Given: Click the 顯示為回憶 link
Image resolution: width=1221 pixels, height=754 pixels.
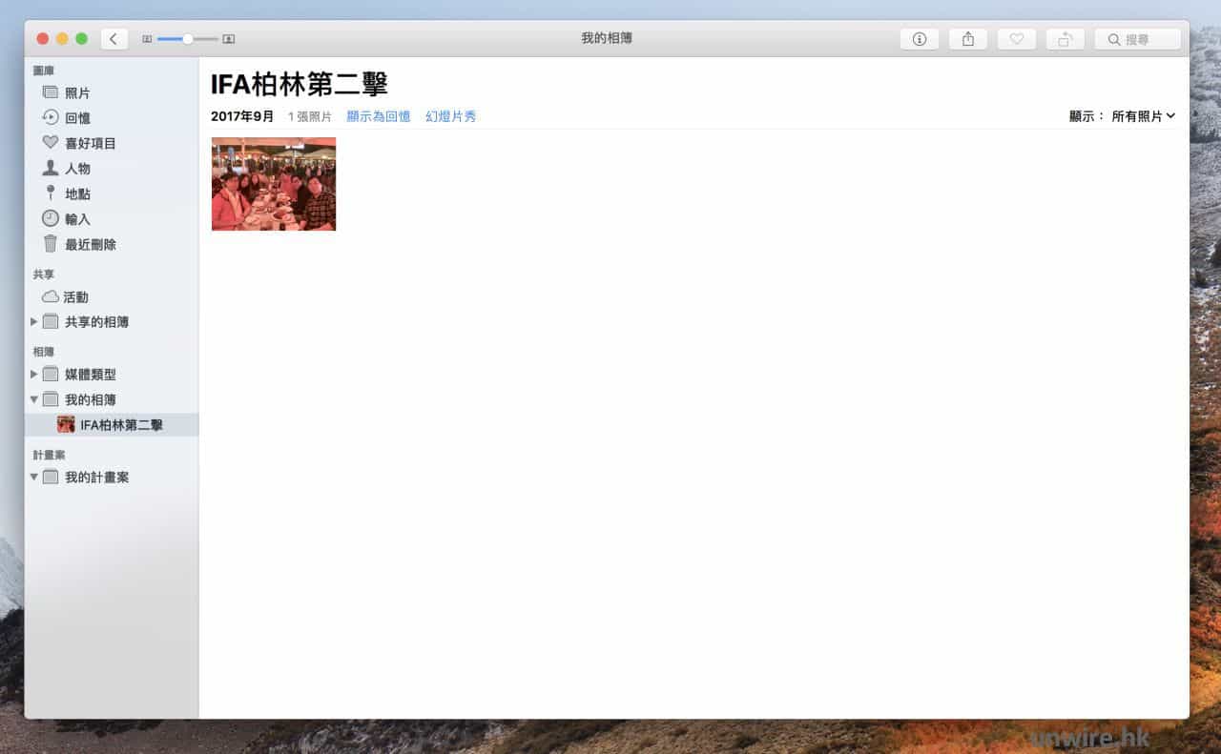Looking at the screenshot, I should coord(378,116).
